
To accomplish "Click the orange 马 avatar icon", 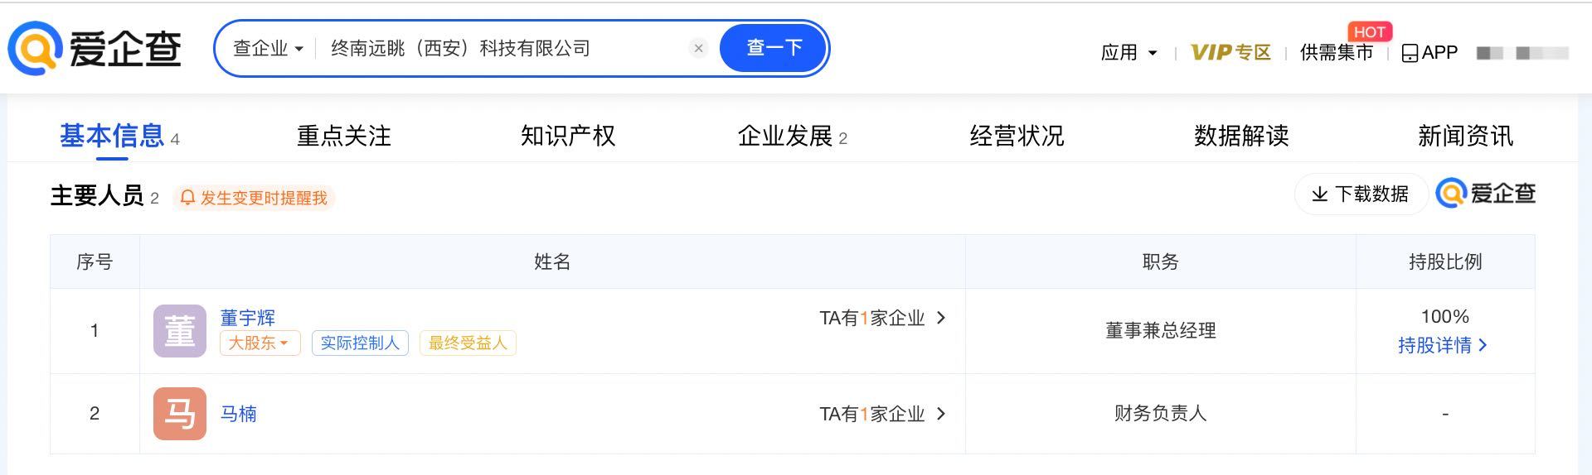I will [180, 414].
